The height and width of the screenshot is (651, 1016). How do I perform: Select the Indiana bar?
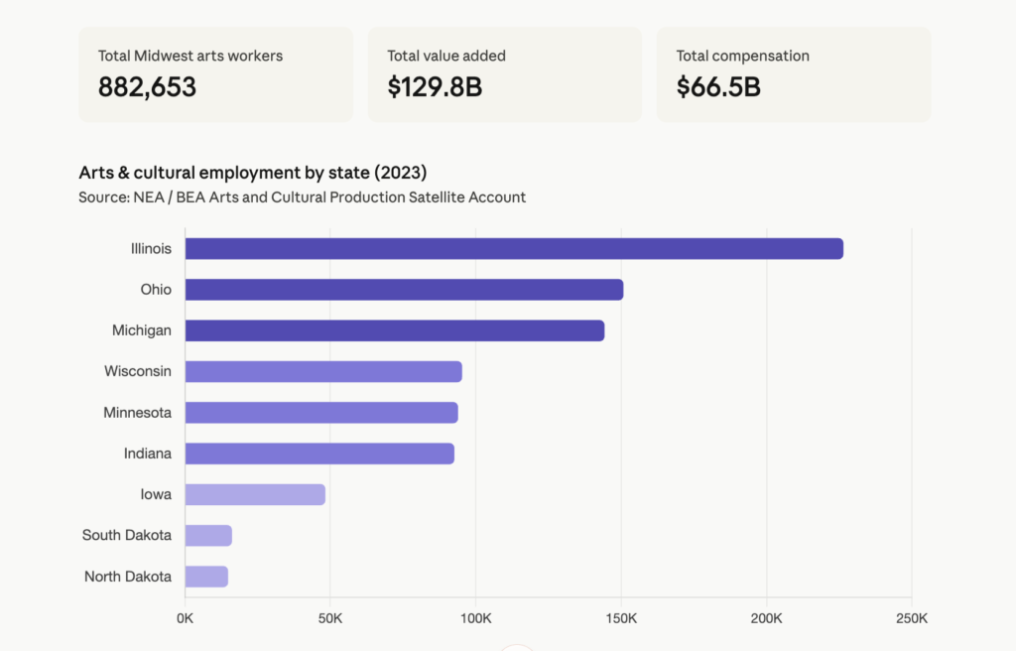tap(319, 454)
